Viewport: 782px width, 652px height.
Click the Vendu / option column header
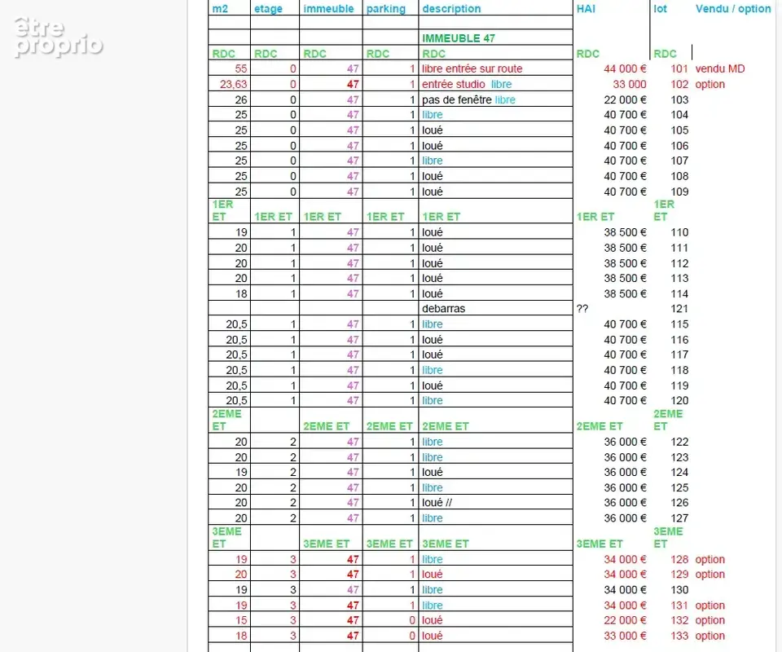pos(733,8)
